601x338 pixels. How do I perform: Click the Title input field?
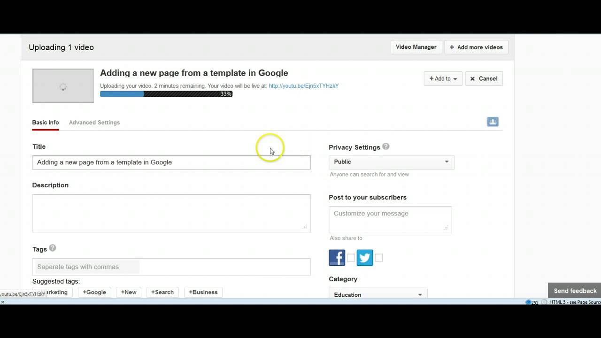pos(171,162)
